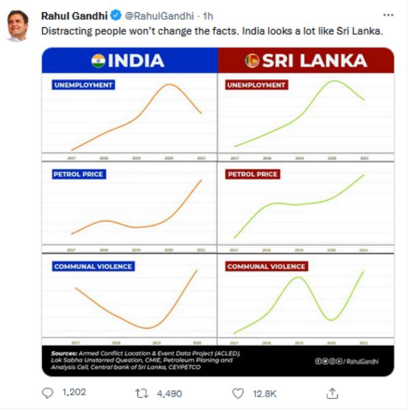
Task: Like the tweet with the heart icon
Action: coord(238,393)
